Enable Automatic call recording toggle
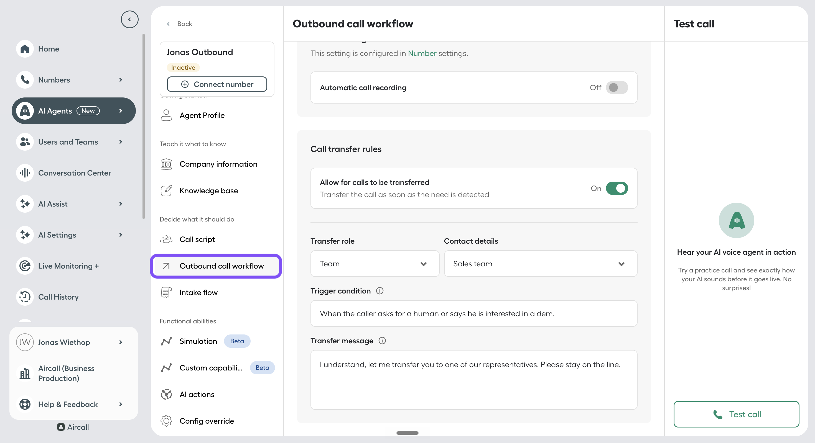The width and height of the screenshot is (815, 443). tap(617, 87)
